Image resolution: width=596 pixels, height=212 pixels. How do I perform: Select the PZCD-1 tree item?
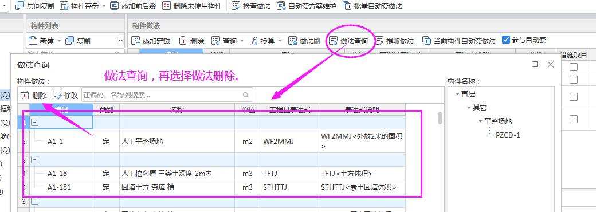coord(508,135)
